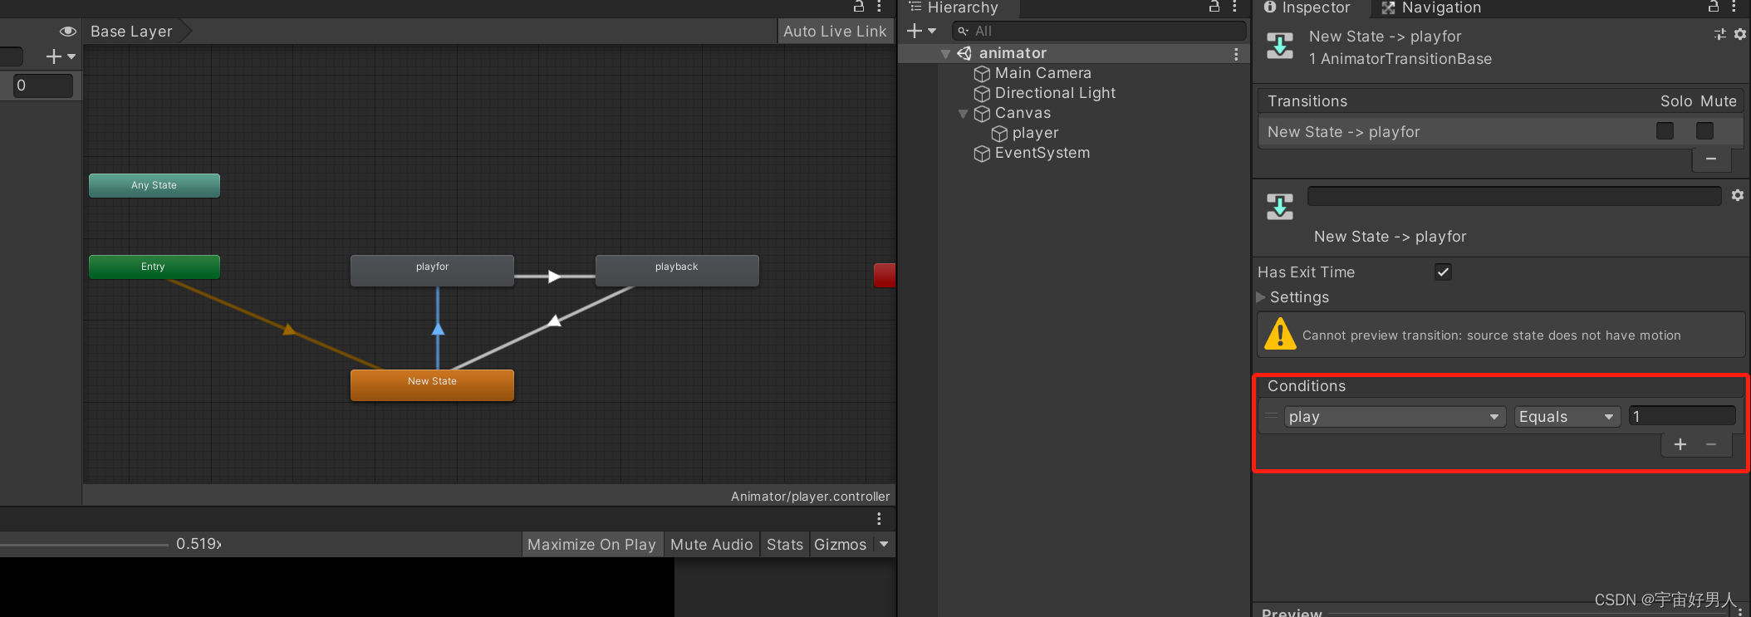Click the Game view scale slider
Viewport: 1751px width, 617px height.
pyautogui.click(x=83, y=545)
